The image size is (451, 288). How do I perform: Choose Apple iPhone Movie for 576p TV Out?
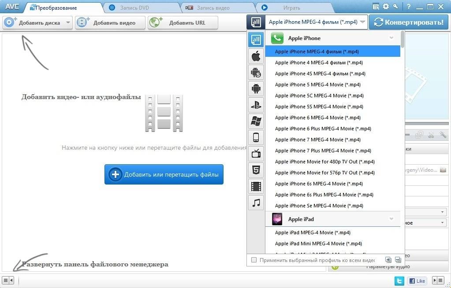(x=332, y=173)
